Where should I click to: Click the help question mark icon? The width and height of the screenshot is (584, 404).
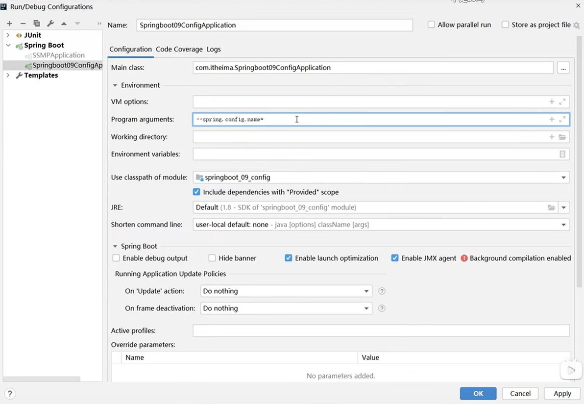point(9,393)
